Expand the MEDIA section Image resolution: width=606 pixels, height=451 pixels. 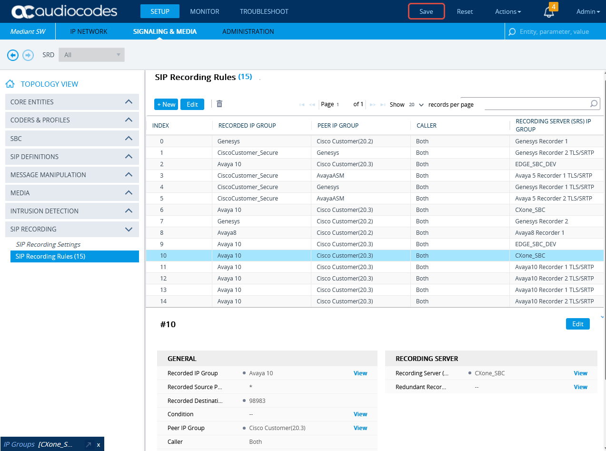click(x=72, y=192)
